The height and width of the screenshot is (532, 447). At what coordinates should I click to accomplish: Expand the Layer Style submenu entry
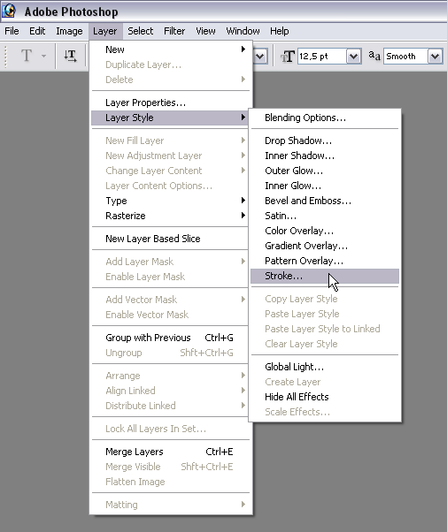[170, 118]
